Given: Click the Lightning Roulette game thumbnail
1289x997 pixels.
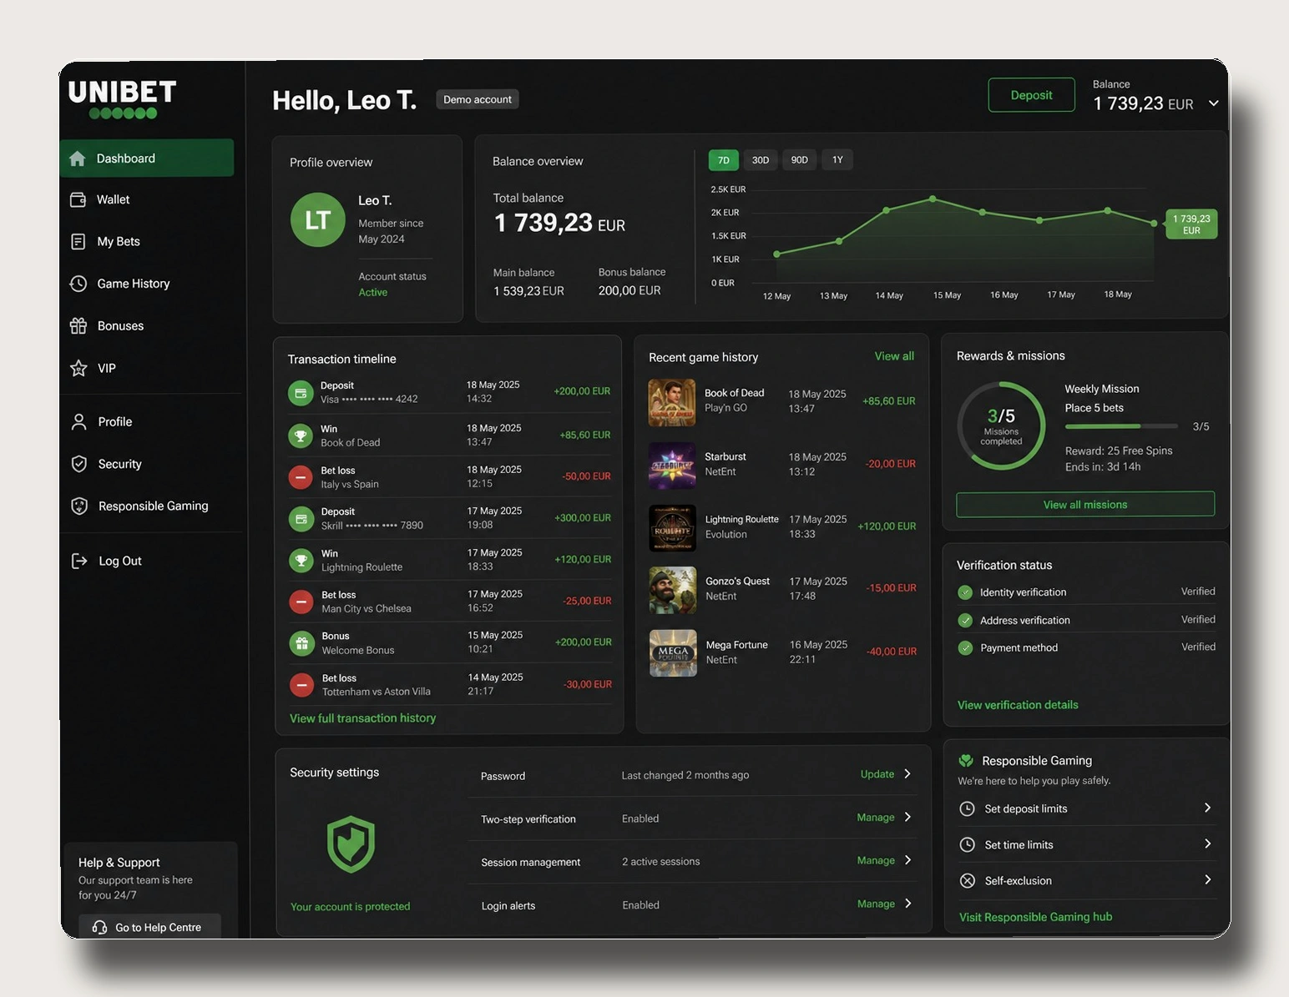Looking at the screenshot, I should click(673, 528).
